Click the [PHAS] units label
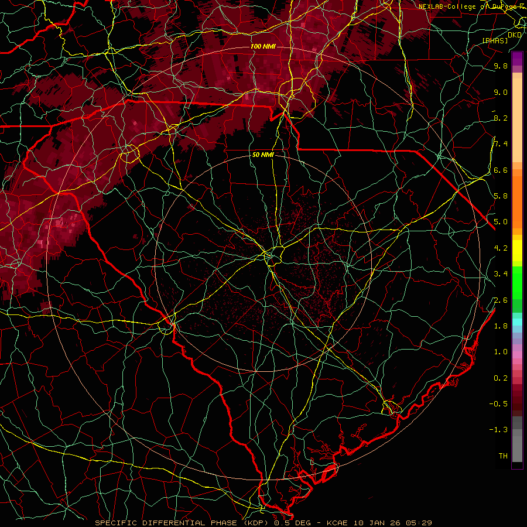The width and height of the screenshot is (527, 527). click(x=495, y=40)
